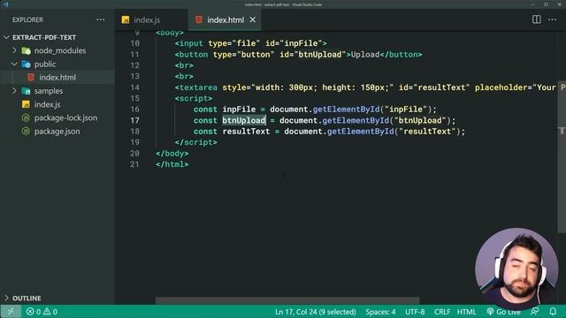Screen dimensions: 566x318
Task: Click the inpFile variable on line 16
Action: click(239, 110)
